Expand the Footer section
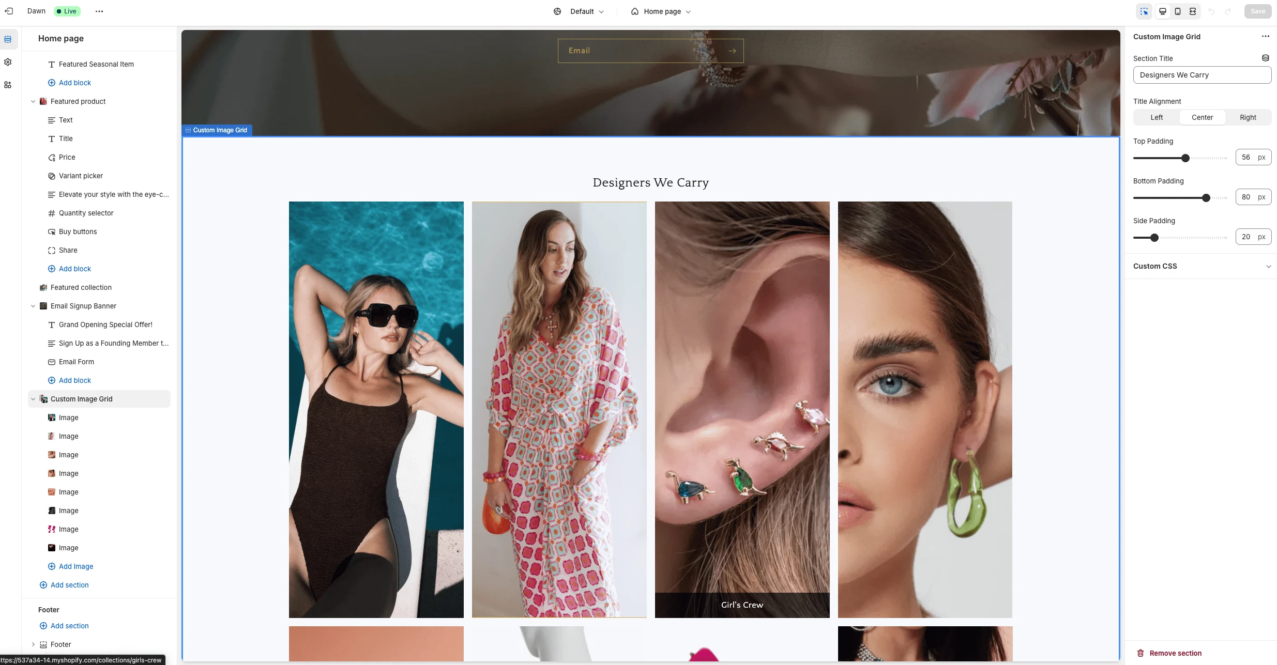The width and height of the screenshot is (1277, 665). point(32,644)
